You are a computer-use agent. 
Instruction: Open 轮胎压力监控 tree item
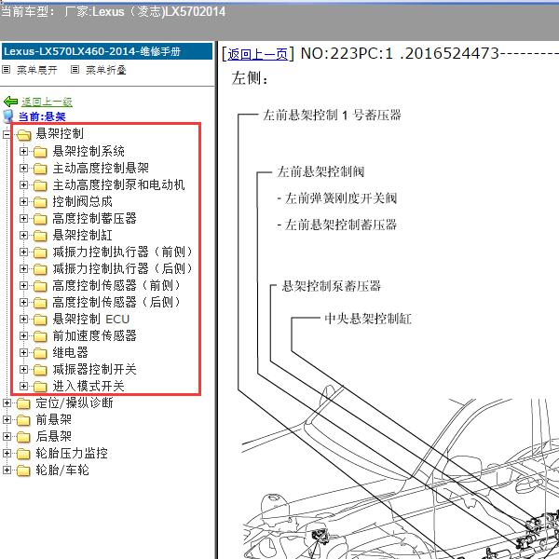click(x=72, y=453)
